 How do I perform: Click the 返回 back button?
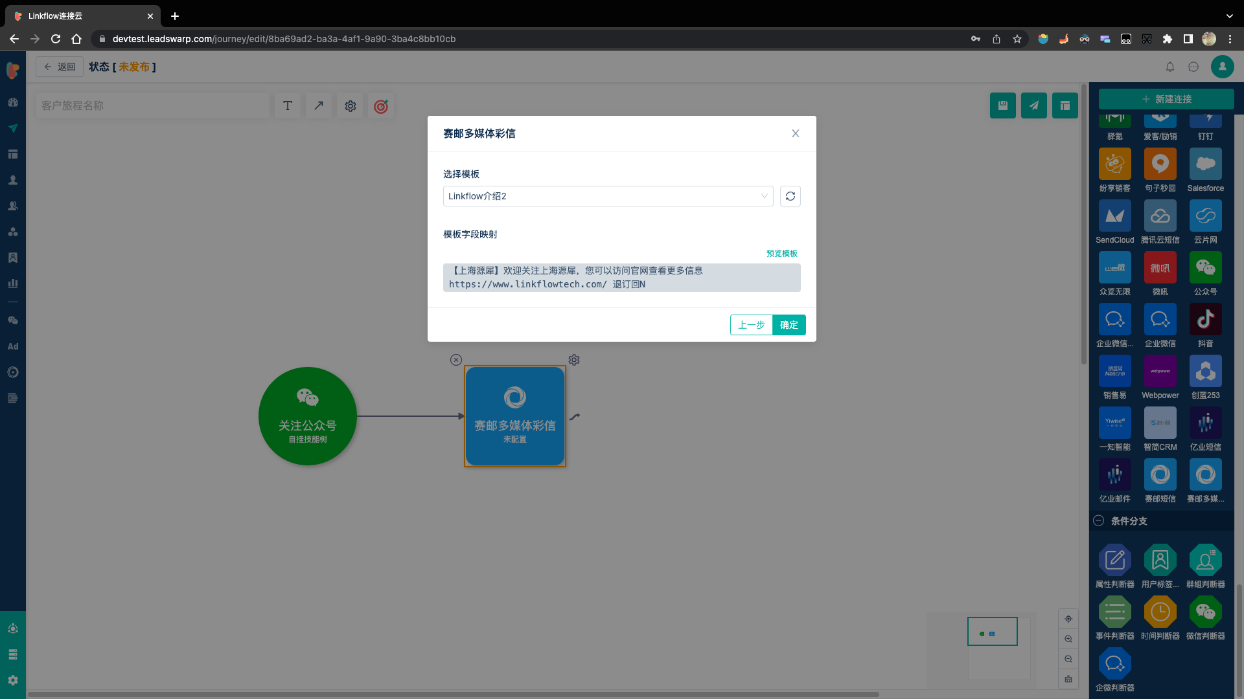(x=60, y=67)
